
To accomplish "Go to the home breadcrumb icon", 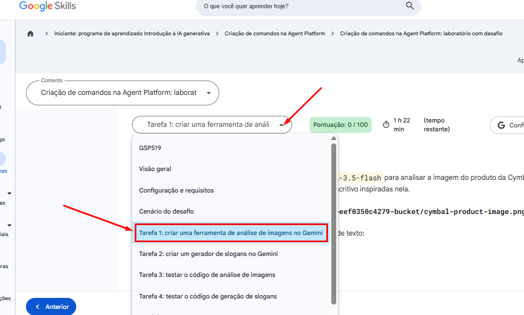I will coord(30,34).
